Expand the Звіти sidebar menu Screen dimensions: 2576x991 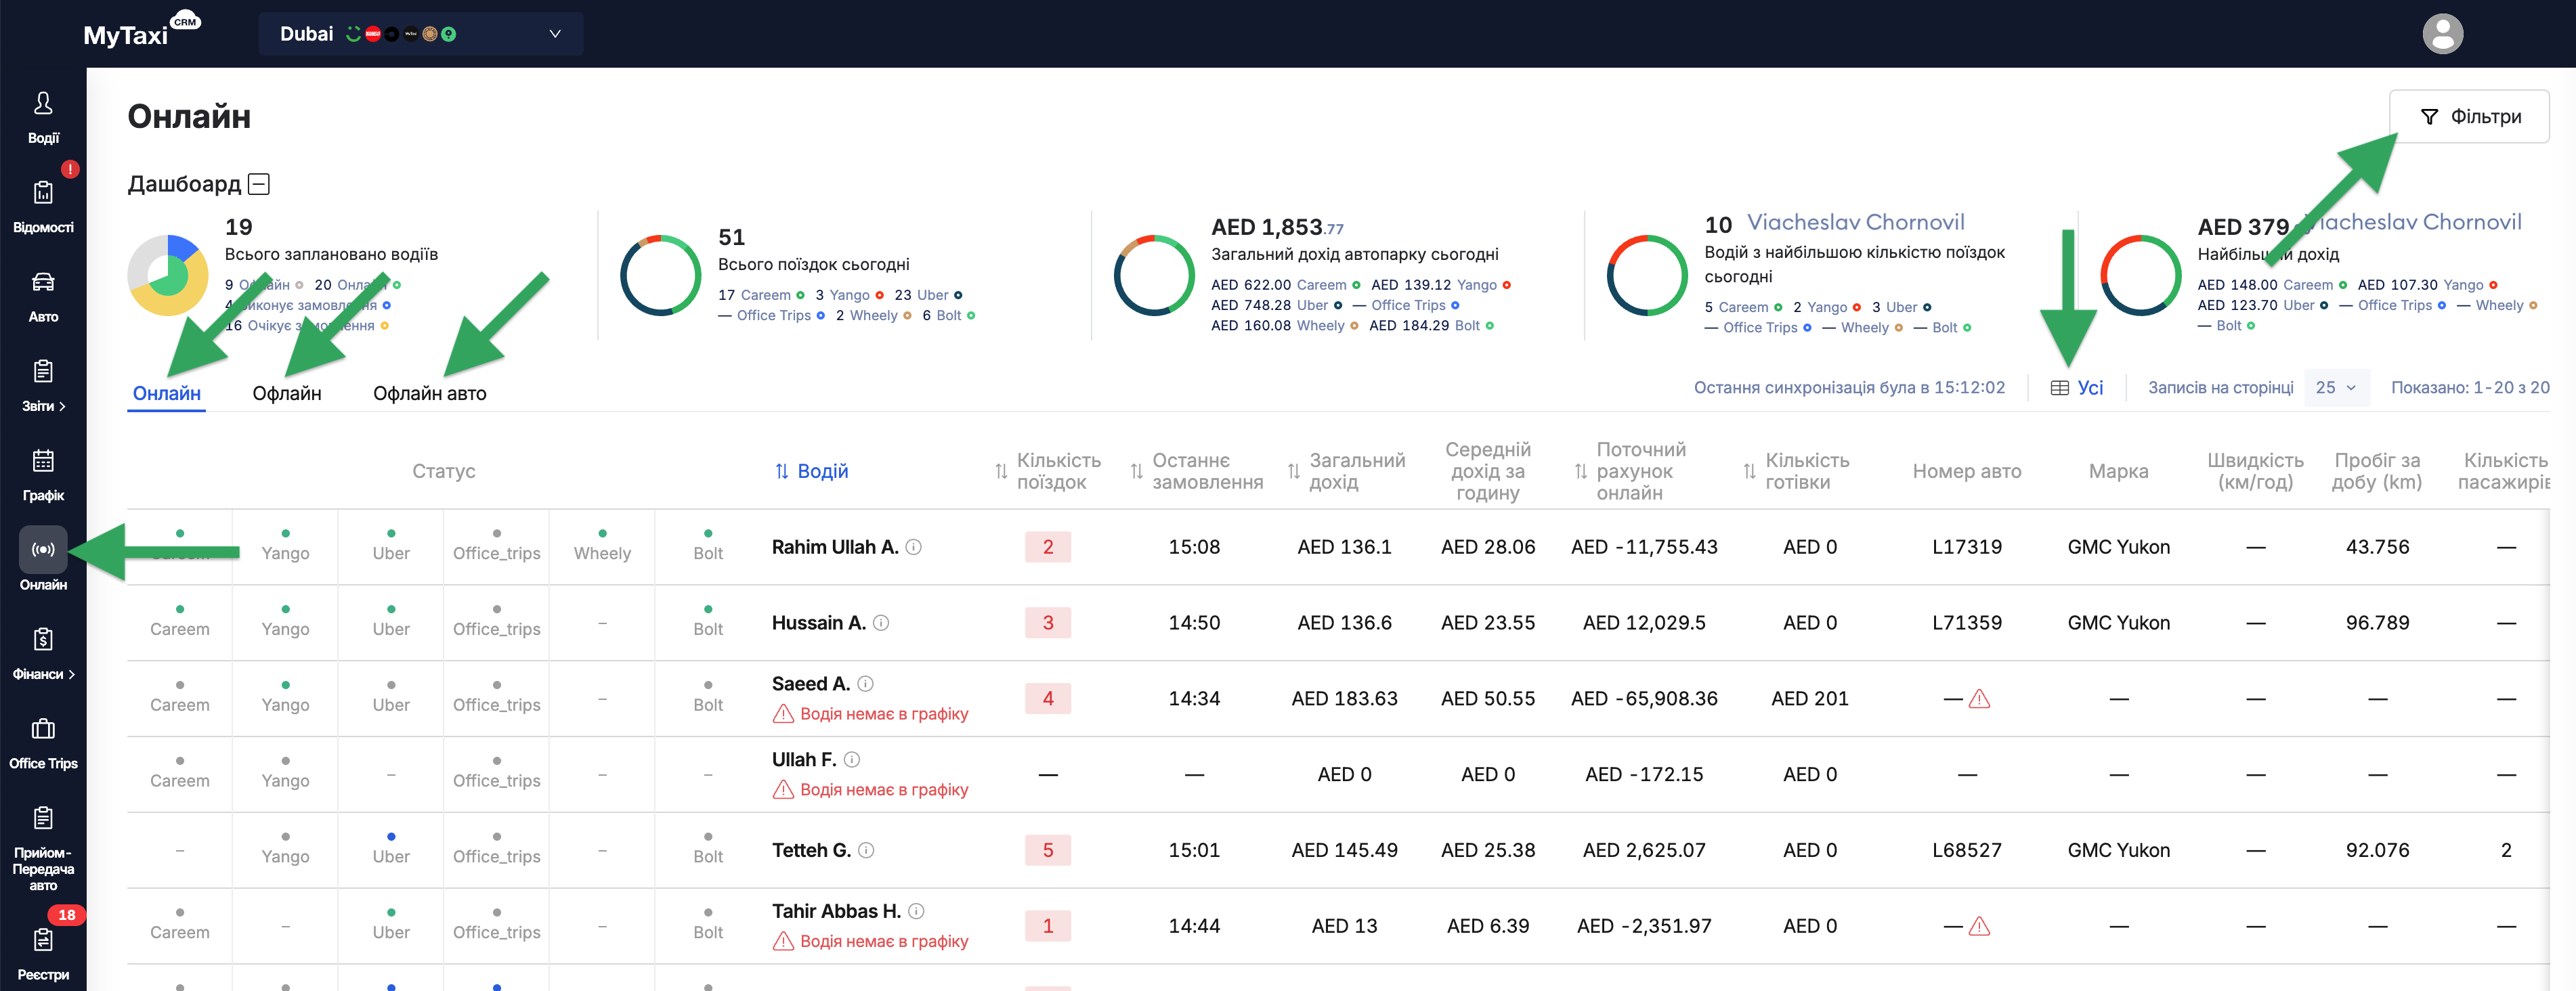click(43, 386)
